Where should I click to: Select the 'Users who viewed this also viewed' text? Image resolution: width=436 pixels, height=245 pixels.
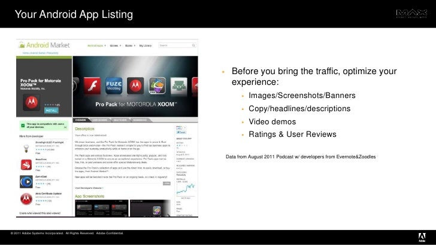point(40,213)
